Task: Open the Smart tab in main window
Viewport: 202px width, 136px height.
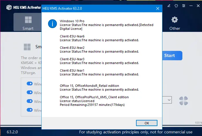Action: (x=28, y=22)
